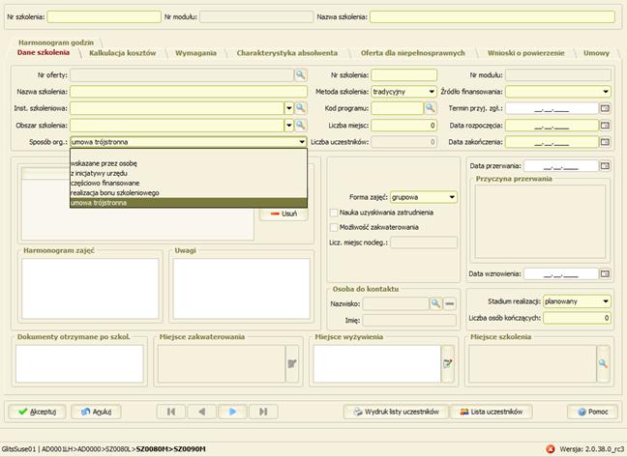Switch to the Harmonogram godzin tab
The width and height of the screenshot is (627, 457).
point(56,43)
